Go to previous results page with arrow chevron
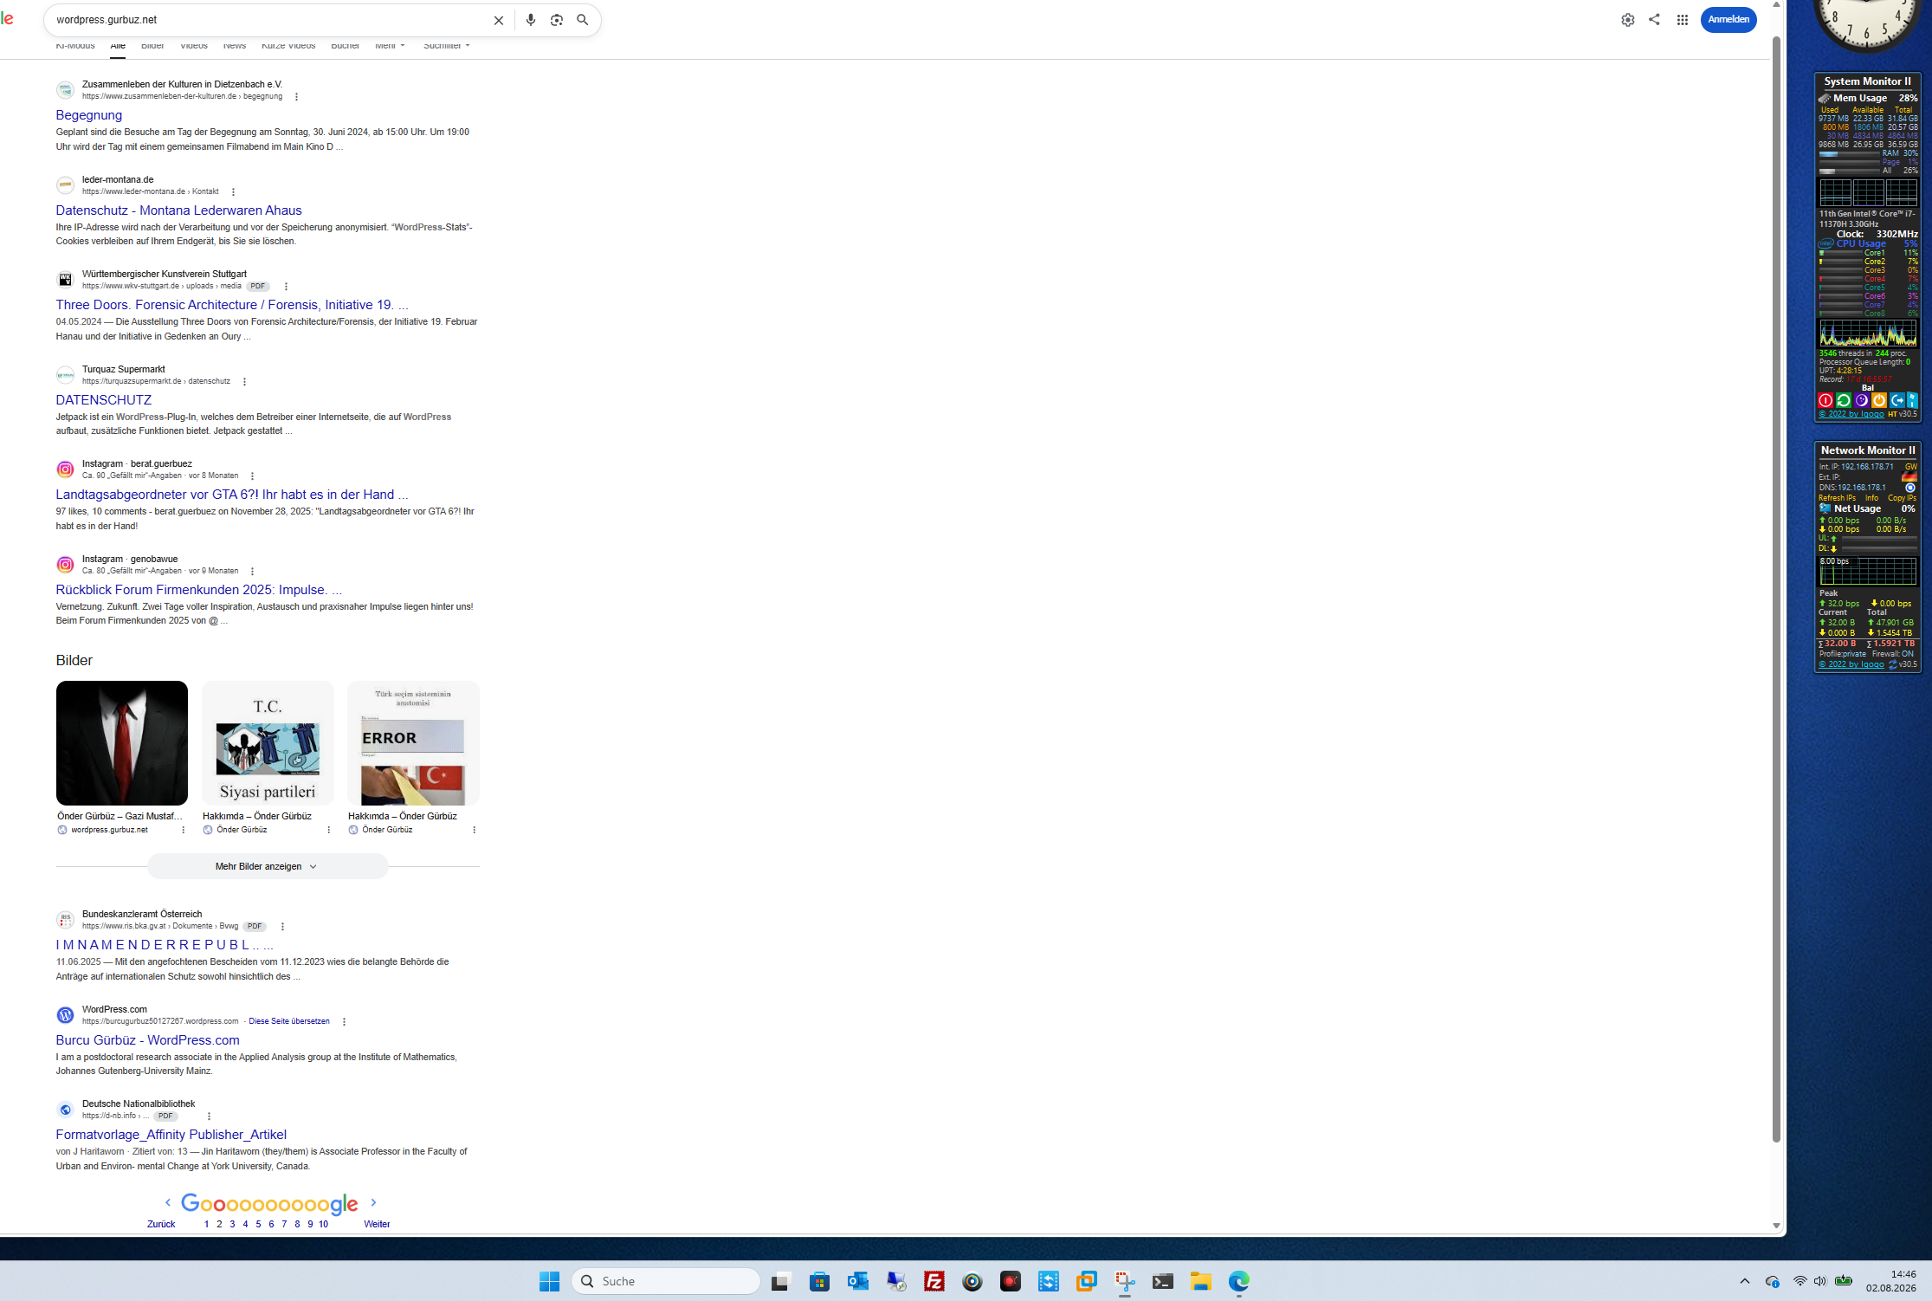 [168, 1202]
